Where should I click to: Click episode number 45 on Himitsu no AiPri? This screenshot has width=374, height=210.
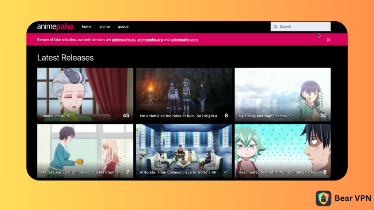pyautogui.click(x=126, y=116)
